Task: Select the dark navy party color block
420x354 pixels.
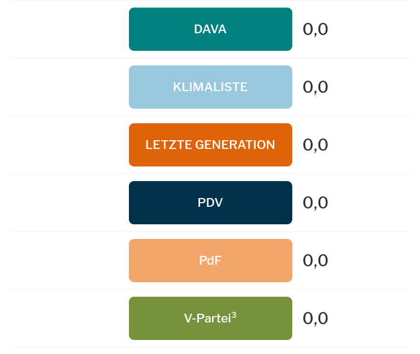Action: (152, 203)
